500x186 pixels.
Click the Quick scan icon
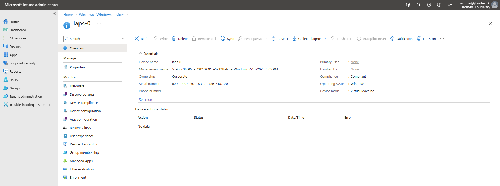[392, 38]
